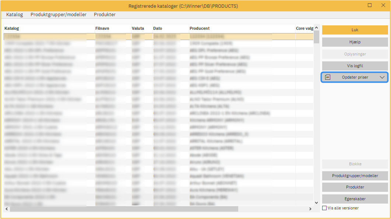Click the price file icon on Opdater priser button

coord(328,77)
